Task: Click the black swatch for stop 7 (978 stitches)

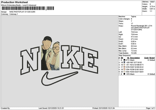Action: click(x=124, y=74)
